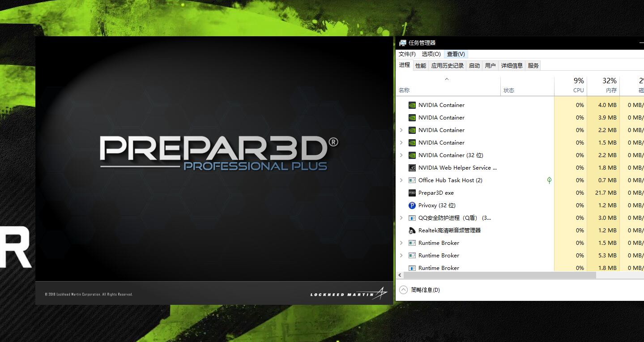Sort by the 内存 32% column header
Viewport: 644px width, 342px height.
pos(603,85)
